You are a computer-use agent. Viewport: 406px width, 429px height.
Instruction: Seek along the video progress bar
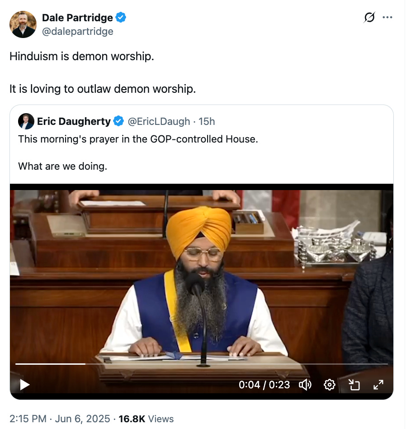202,364
